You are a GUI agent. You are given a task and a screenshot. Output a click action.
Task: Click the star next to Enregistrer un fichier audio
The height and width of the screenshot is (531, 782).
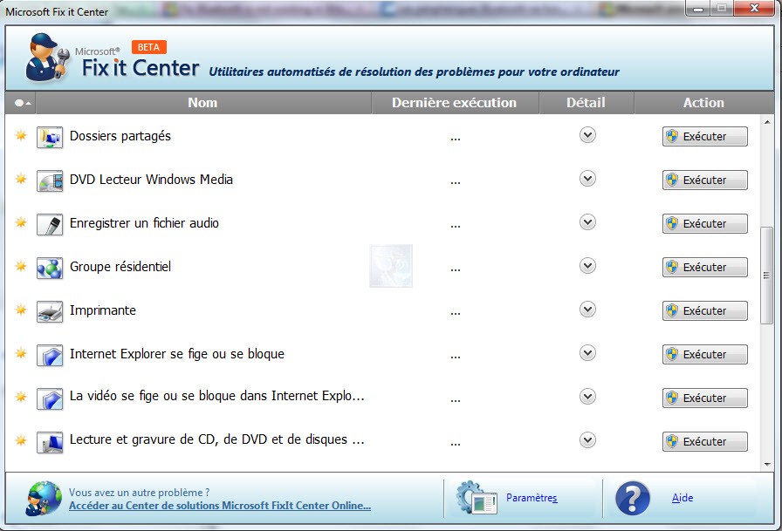21,222
